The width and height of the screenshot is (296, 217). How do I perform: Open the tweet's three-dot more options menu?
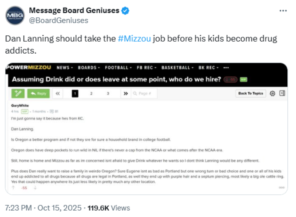(283, 11)
